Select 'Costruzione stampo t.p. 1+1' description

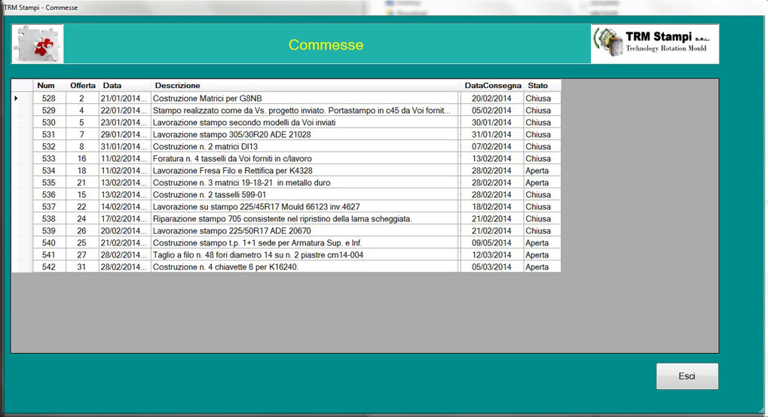pos(306,243)
